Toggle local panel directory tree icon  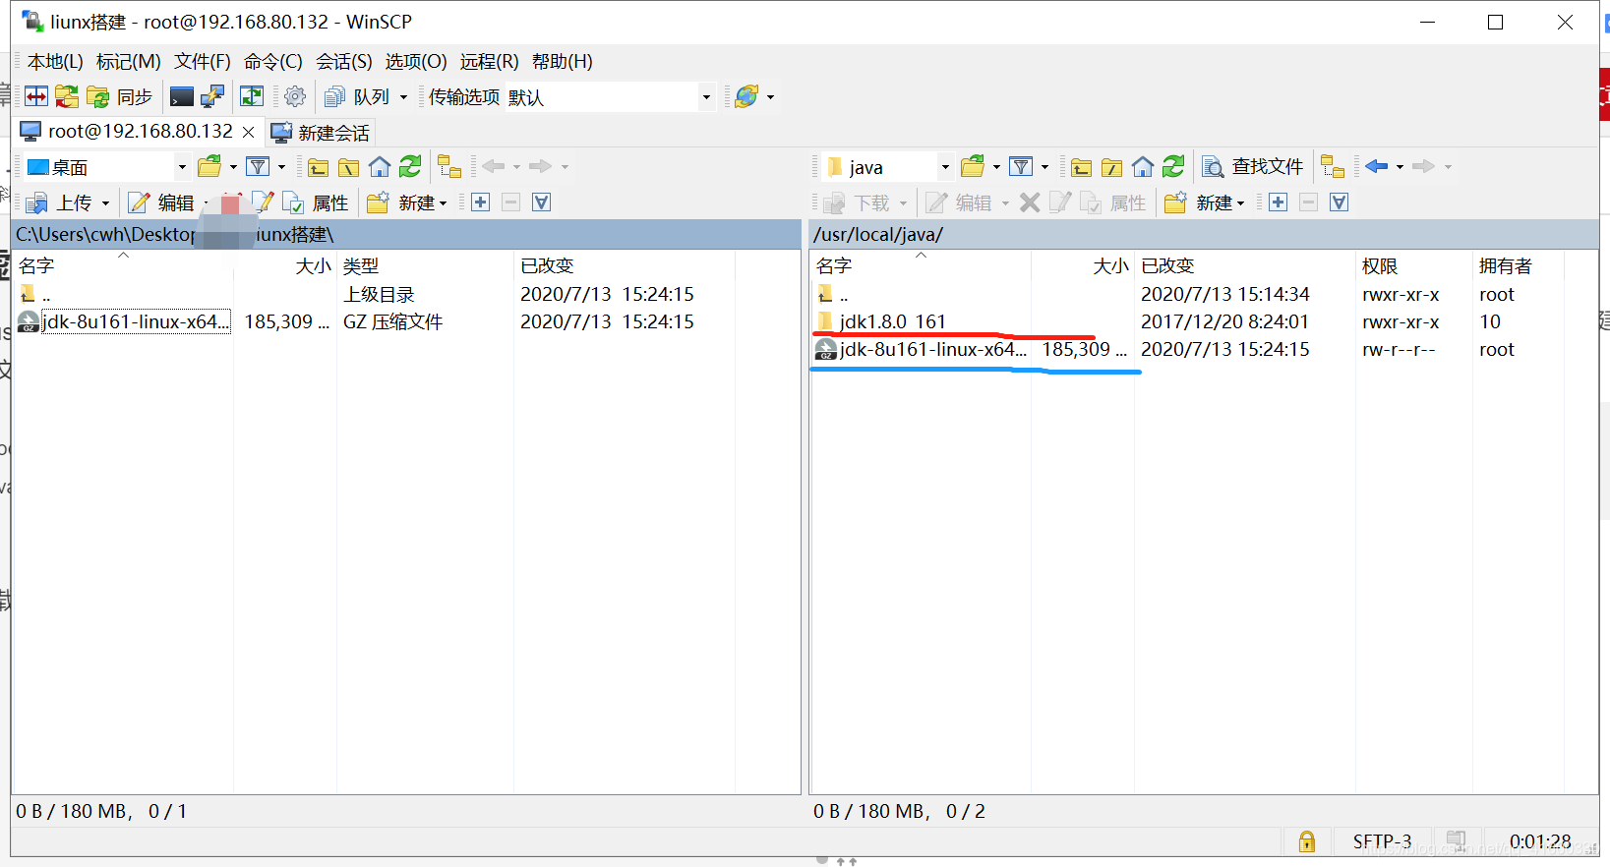coord(449,167)
